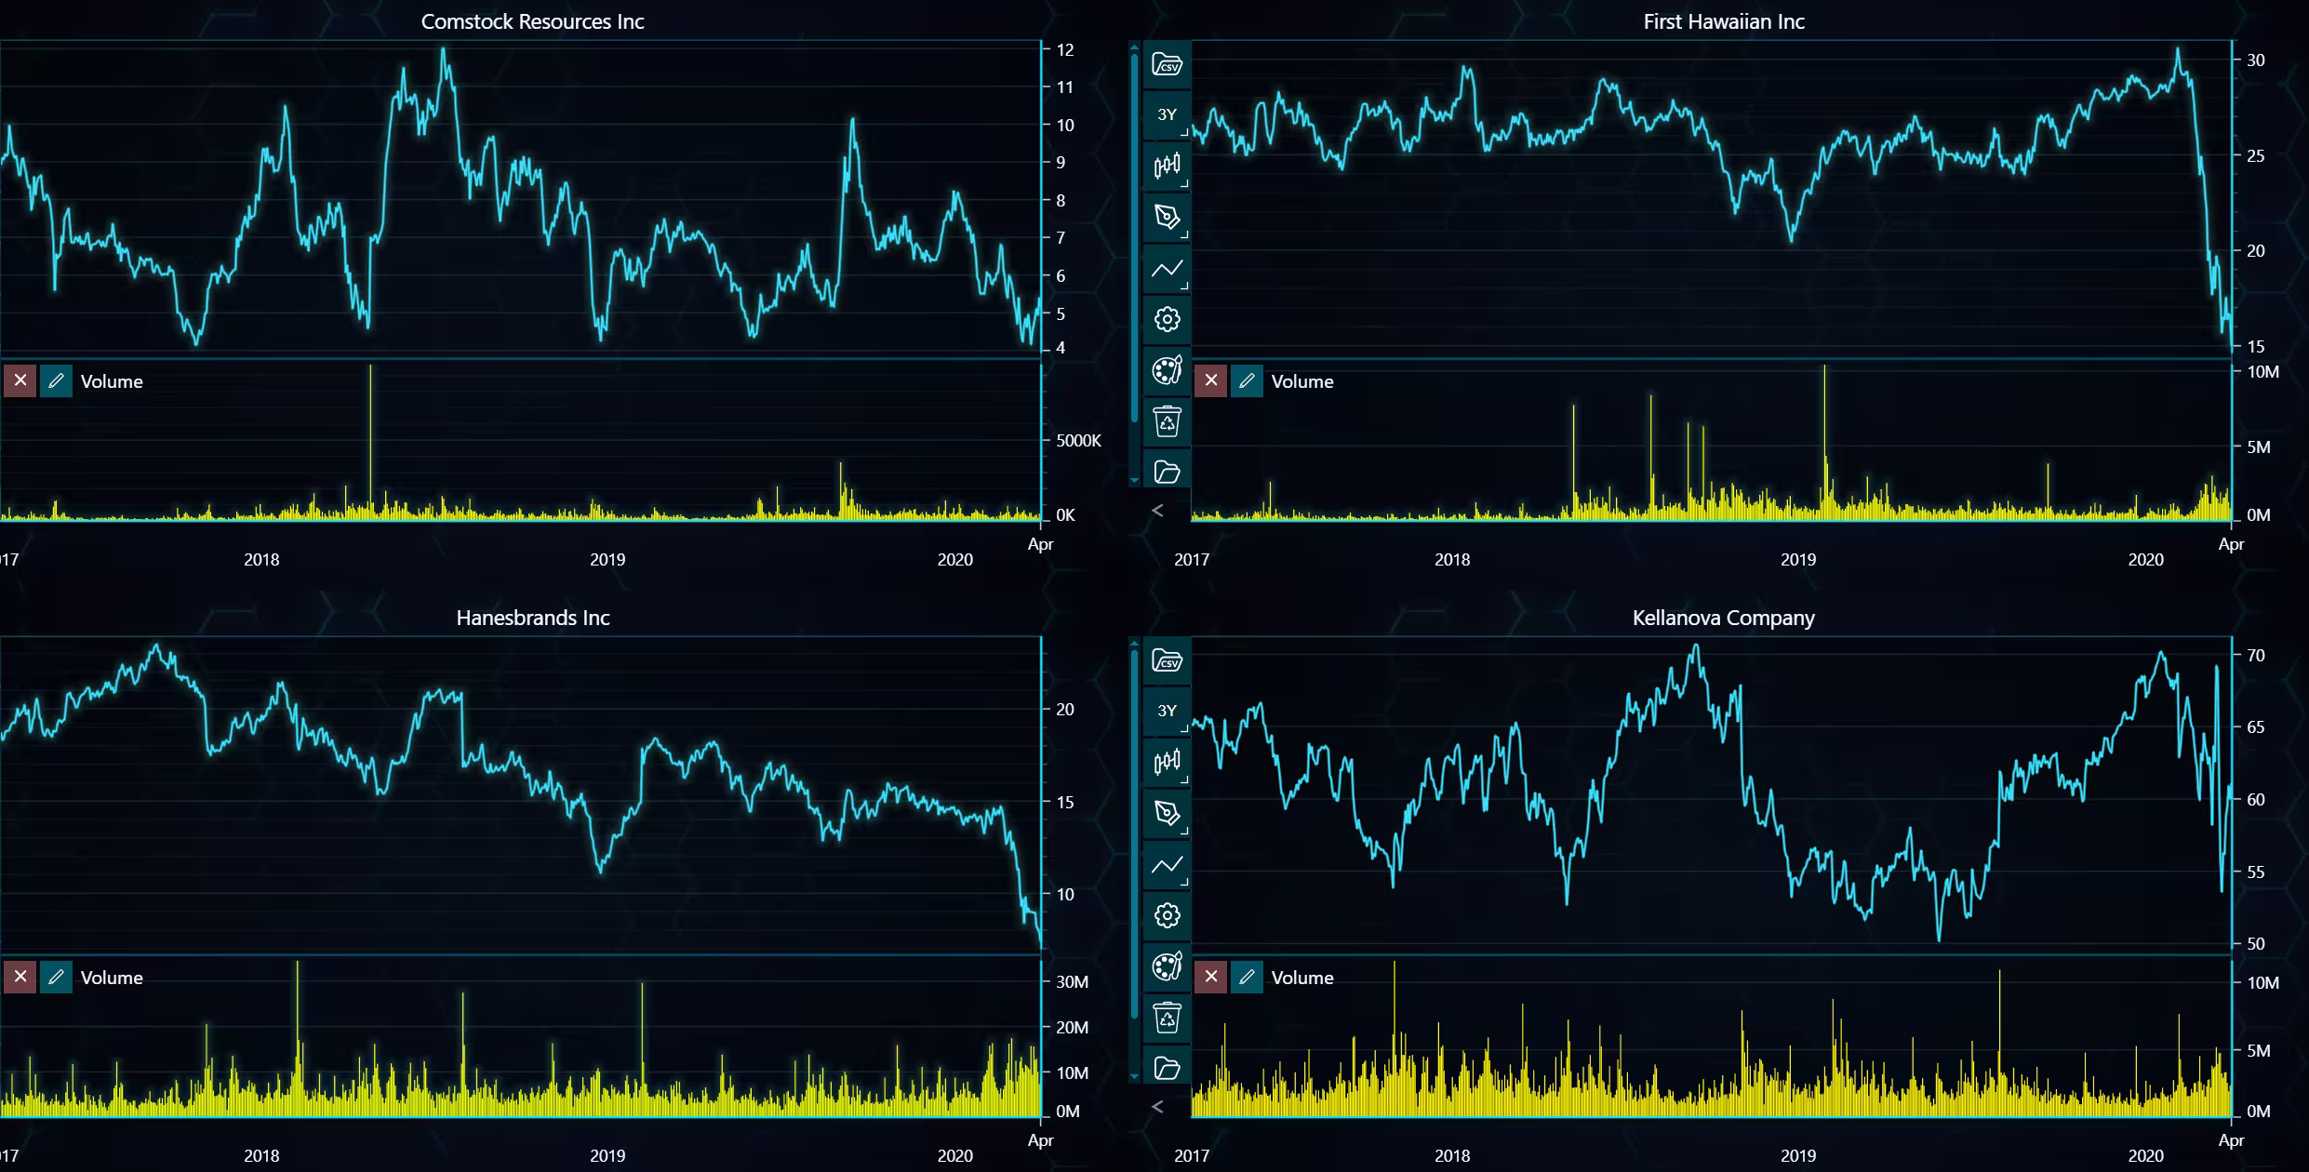2309x1172 pixels.
Task: Select the pen drawing tool for First Hawaiian
Action: tap(1167, 217)
